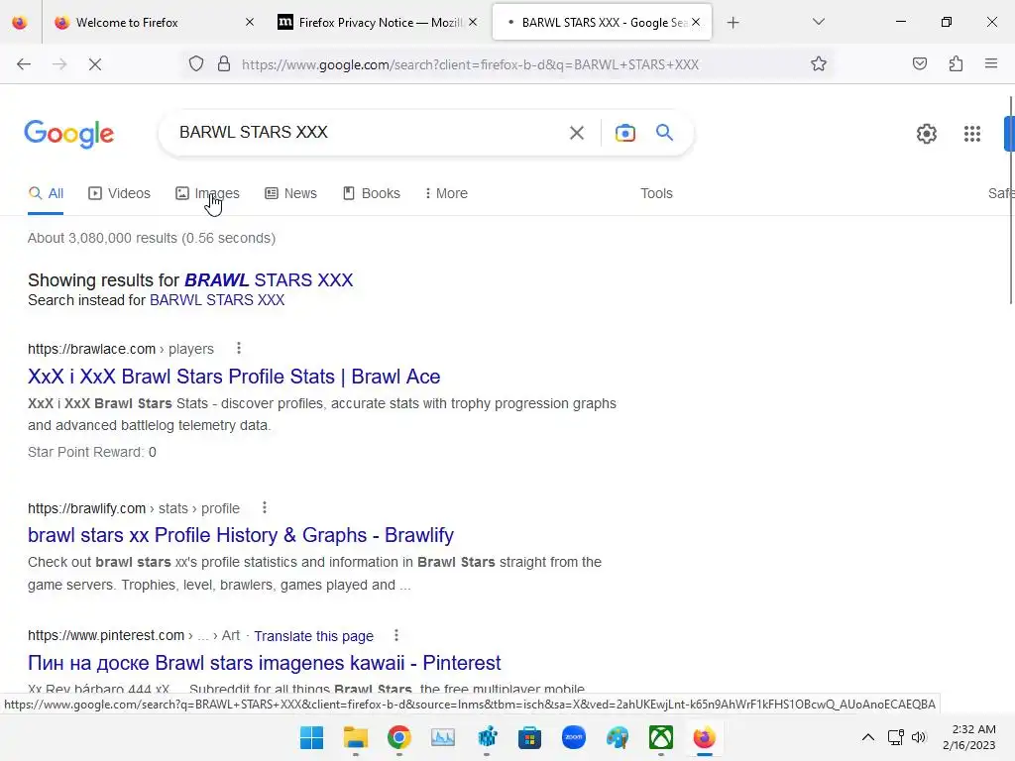The width and height of the screenshot is (1015, 761).
Task: Bookmark this page with star
Action: pyautogui.click(x=818, y=64)
